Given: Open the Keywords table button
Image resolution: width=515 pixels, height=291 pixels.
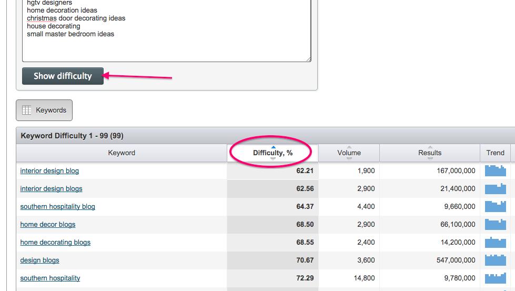Looking at the screenshot, I should tap(44, 110).
